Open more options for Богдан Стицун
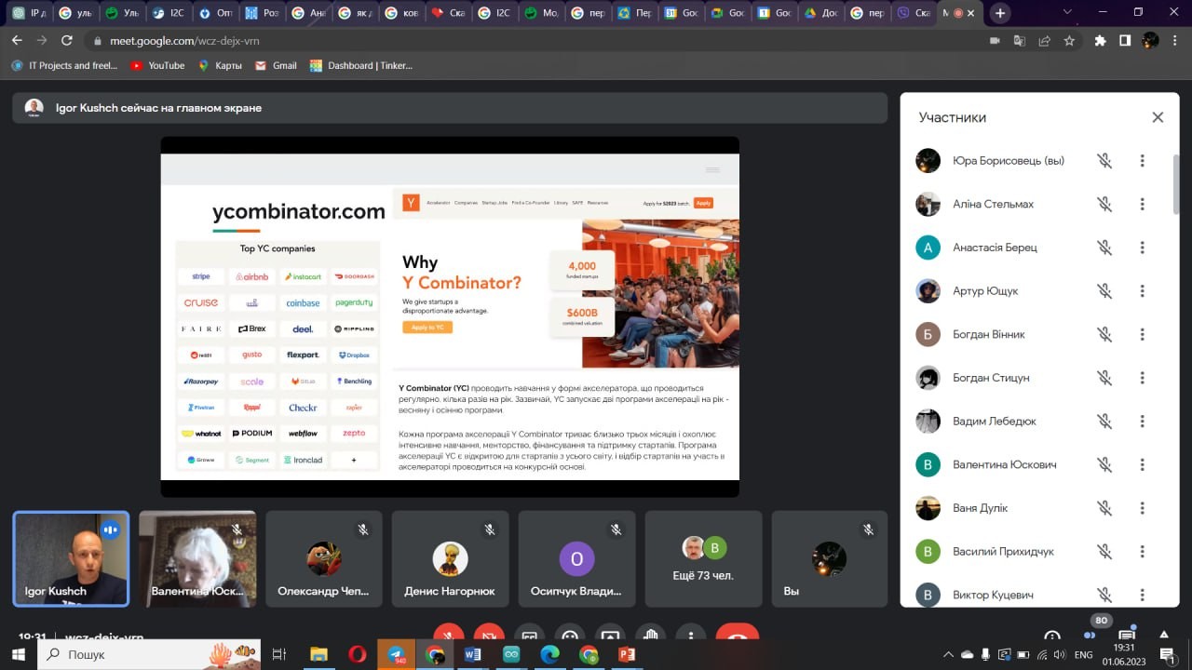The height and width of the screenshot is (670, 1192). tap(1142, 378)
